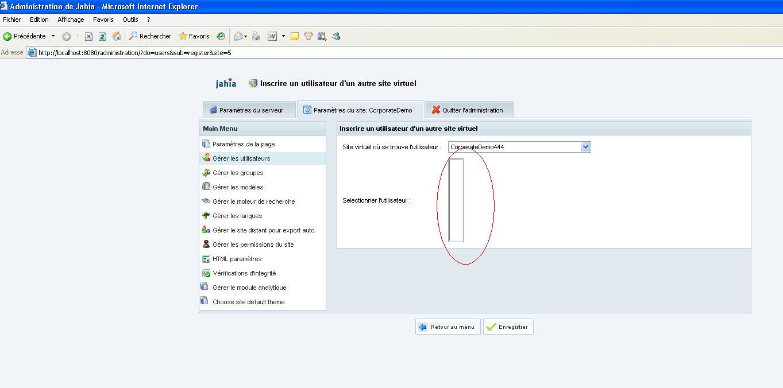Open the Word edit dropdown arrow
This screenshot has width=783, height=388.
[x=283, y=36]
